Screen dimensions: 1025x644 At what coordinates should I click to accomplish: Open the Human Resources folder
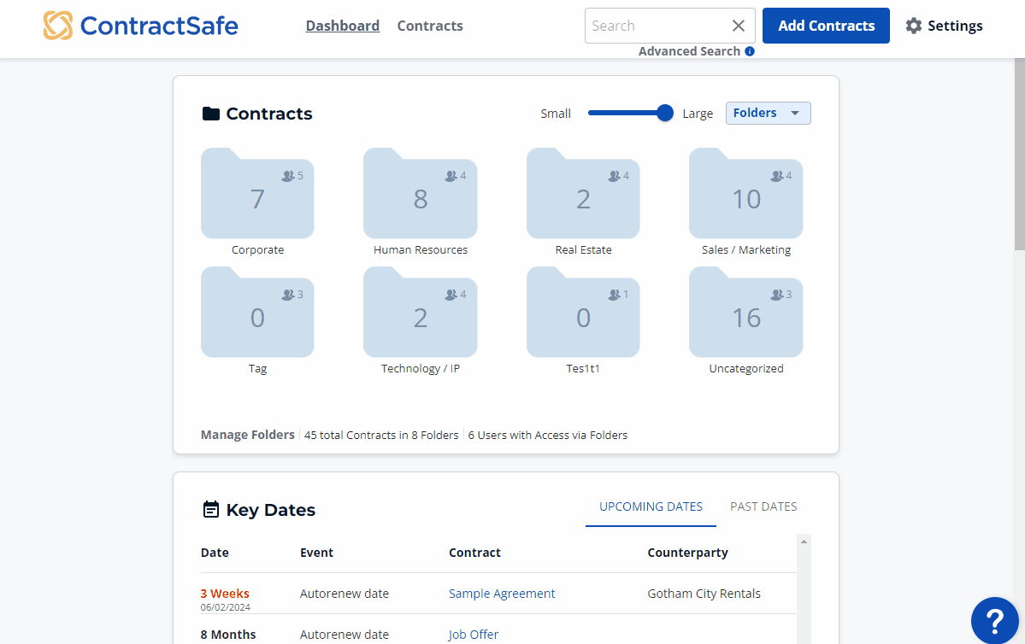(x=420, y=196)
